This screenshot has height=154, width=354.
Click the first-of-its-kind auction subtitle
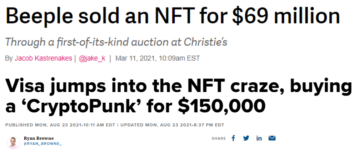click(116, 42)
